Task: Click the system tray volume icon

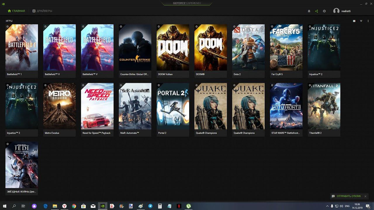Action: click(341, 206)
